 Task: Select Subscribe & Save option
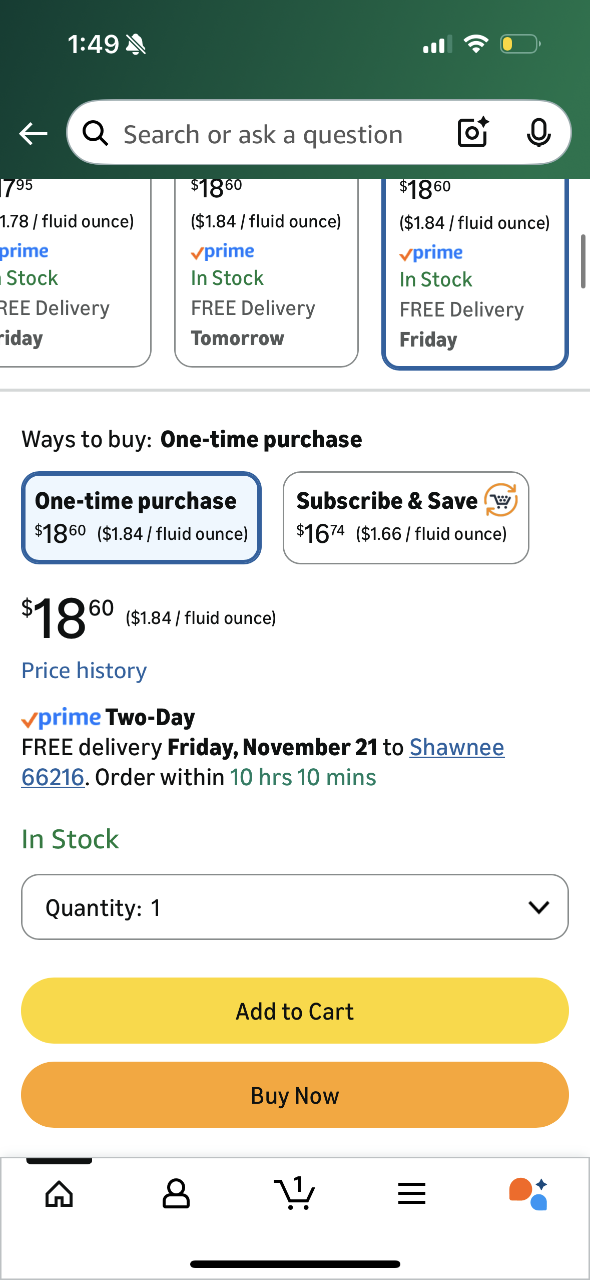tap(405, 517)
